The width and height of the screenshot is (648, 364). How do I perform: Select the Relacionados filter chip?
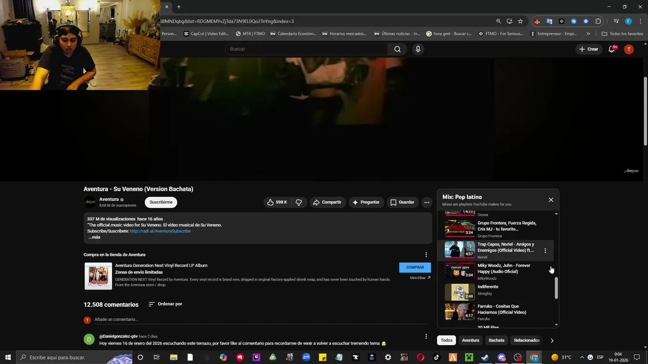pyautogui.click(x=526, y=340)
